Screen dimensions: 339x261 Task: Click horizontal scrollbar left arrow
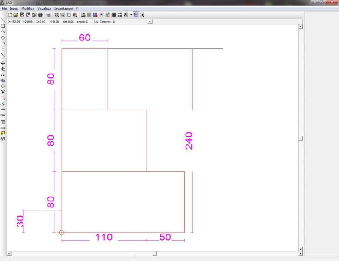(9, 254)
